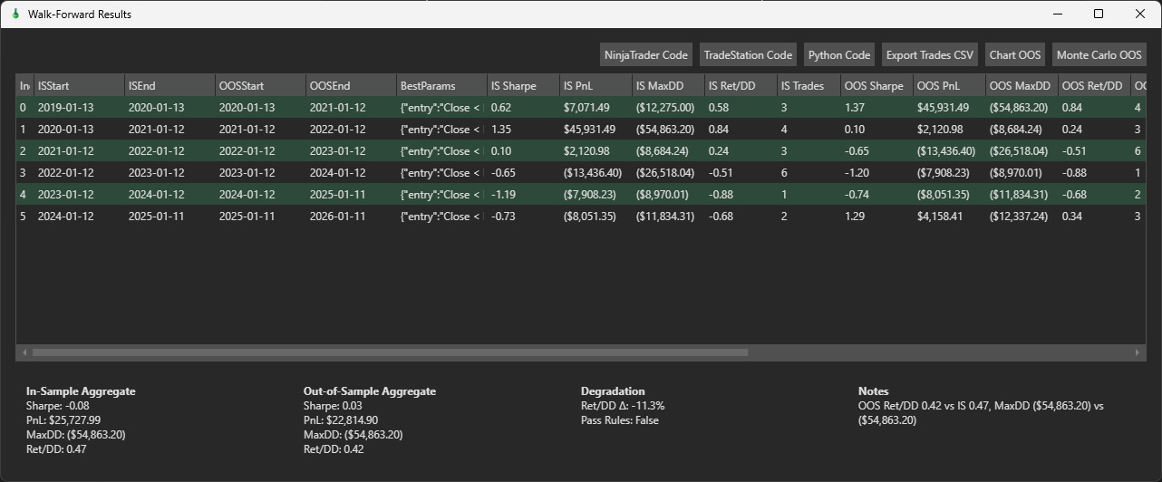
Task: Select OOS PnL cell $4,158.41
Action: coord(949,217)
